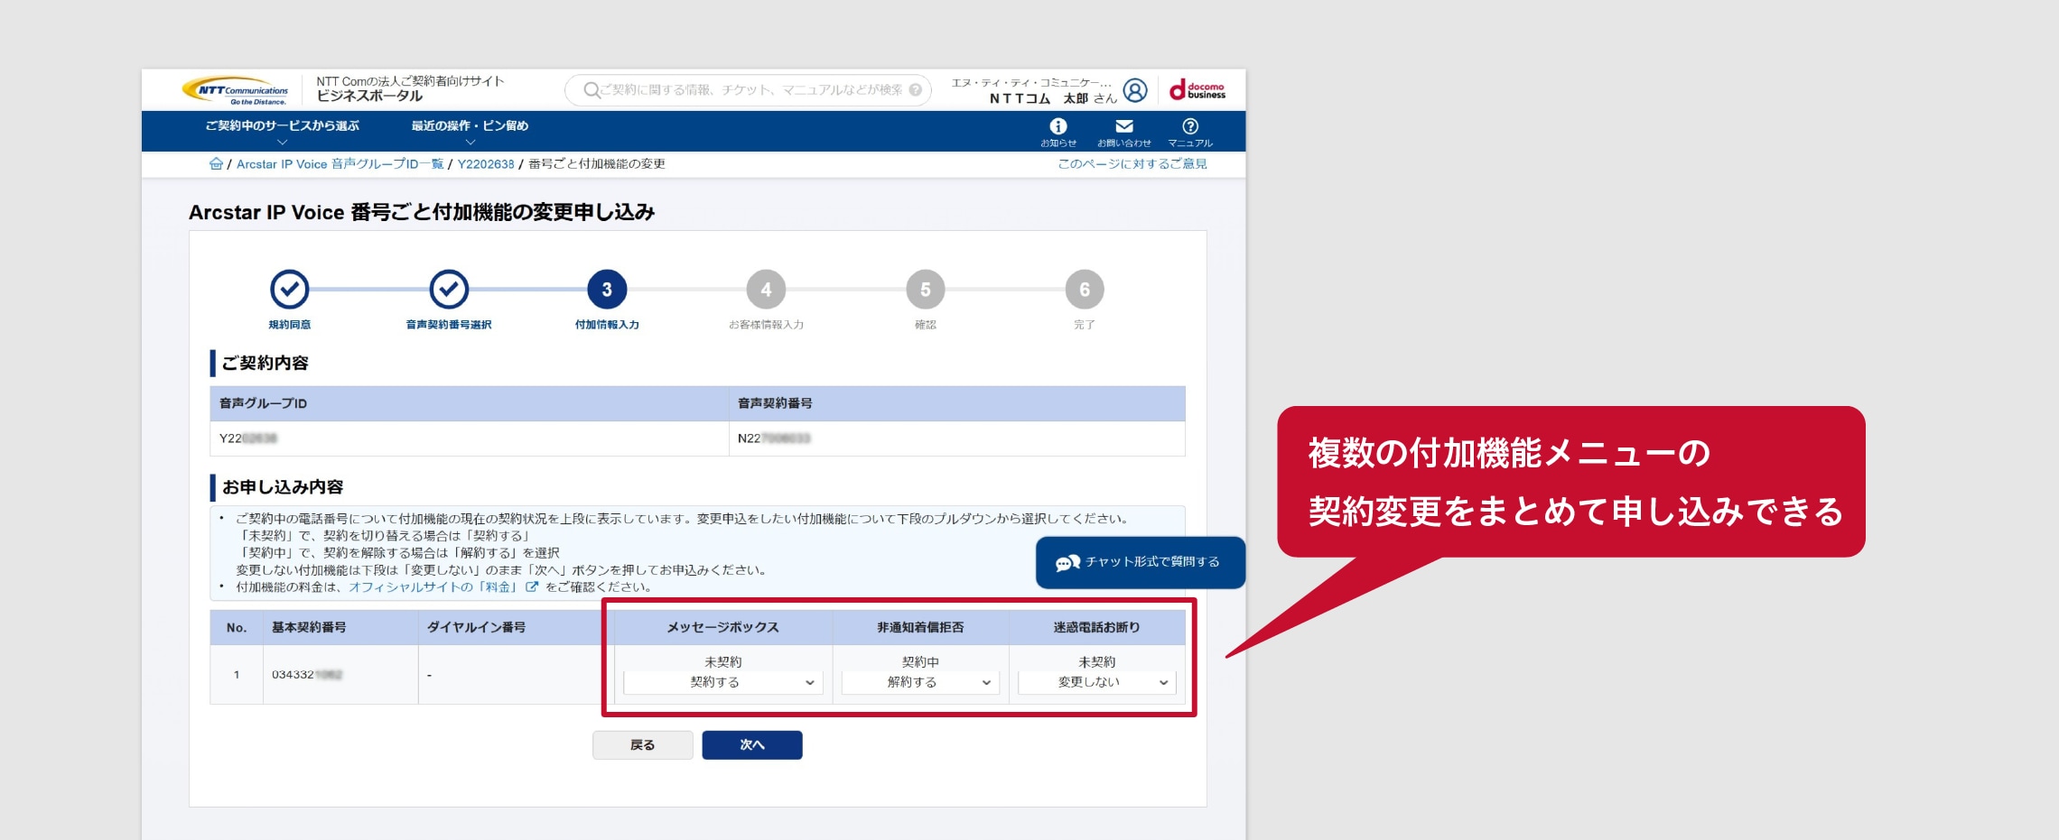Focus the contract information search field
The width and height of the screenshot is (2059, 840).
pyautogui.click(x=750, y=90)
